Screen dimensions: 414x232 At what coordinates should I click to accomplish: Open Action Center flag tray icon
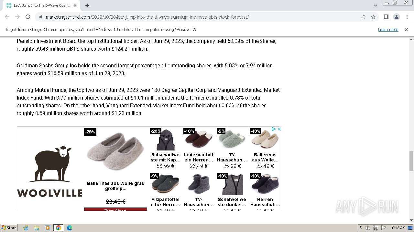(x=383, y=228)
